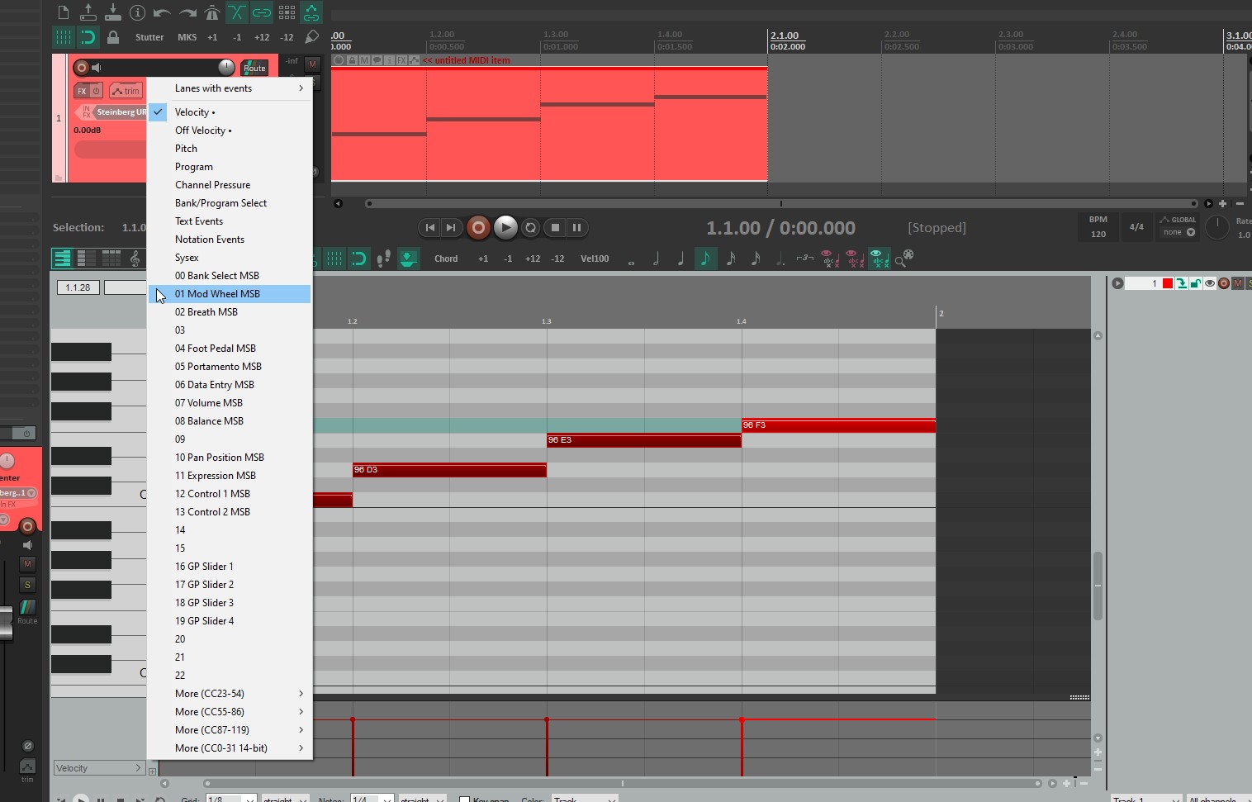The width and height of the screenshot is (1252, 802).
Task: Mute track 1 with the M button
Action: [312, 64]
